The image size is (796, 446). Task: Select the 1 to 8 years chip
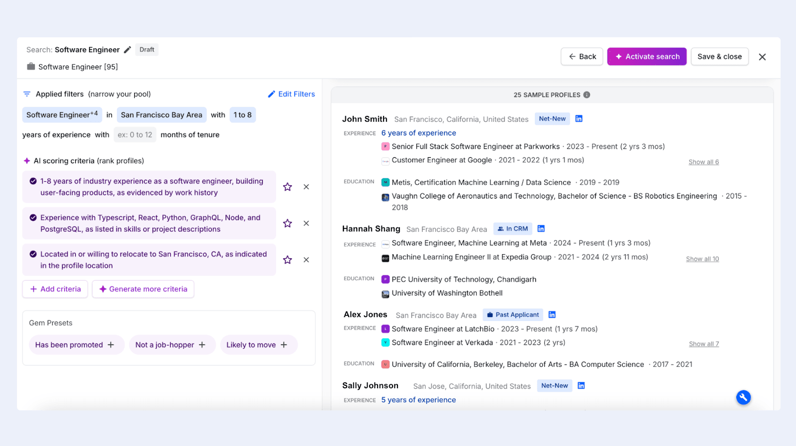[x=243, y=115]
